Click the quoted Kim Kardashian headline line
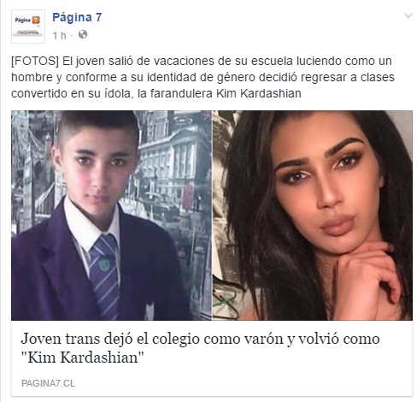The height and width of the screenshot is (402, 417). [x=83, y=358]
